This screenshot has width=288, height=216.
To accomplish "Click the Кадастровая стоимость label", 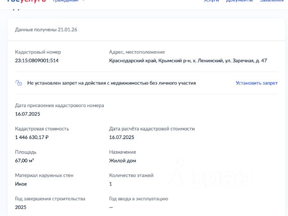I will tap(42, 129).
